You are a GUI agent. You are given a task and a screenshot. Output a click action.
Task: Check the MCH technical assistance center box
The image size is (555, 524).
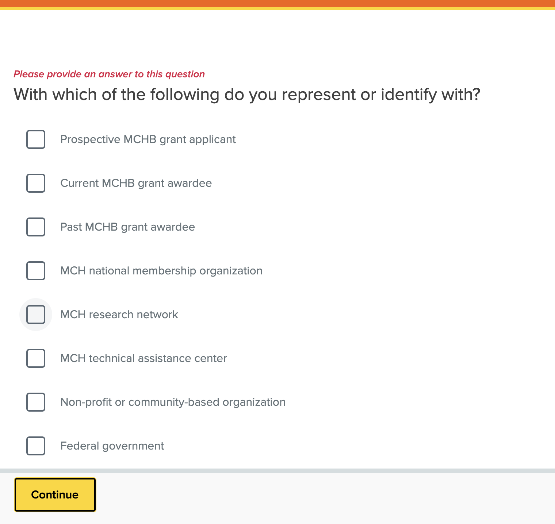(x=36, y=358)
